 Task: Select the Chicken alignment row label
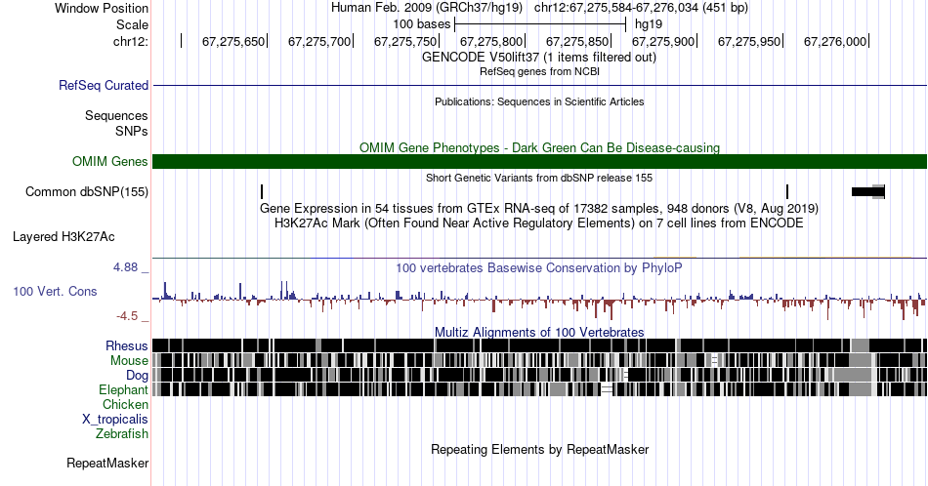click(x=125, y=404)
